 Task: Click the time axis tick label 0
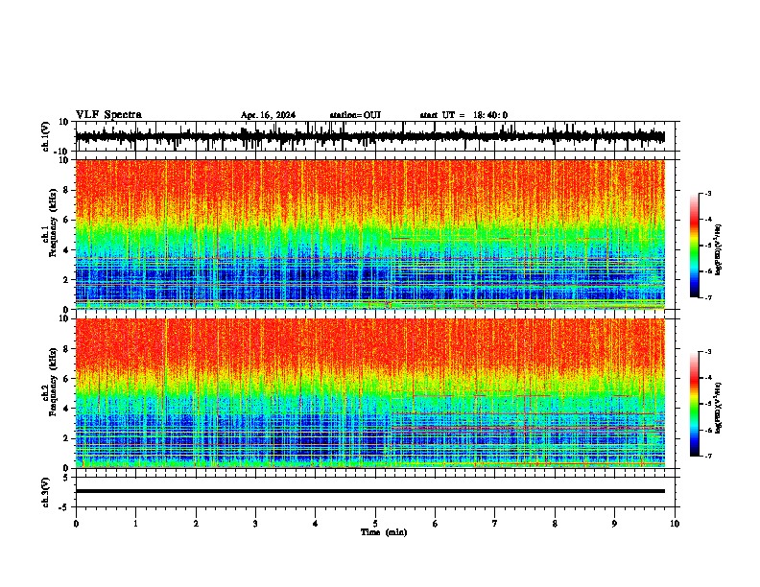click(76, 524)
